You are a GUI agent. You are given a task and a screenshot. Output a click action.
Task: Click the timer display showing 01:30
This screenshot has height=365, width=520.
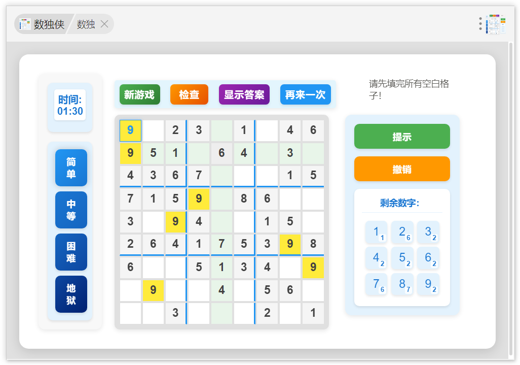point(70,105)
